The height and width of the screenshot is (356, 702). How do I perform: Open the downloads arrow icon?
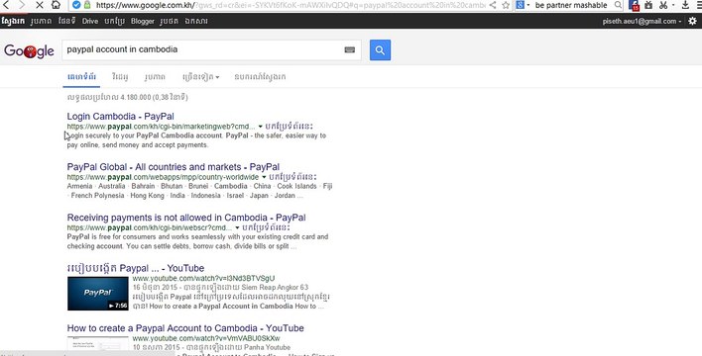point(685,5)
